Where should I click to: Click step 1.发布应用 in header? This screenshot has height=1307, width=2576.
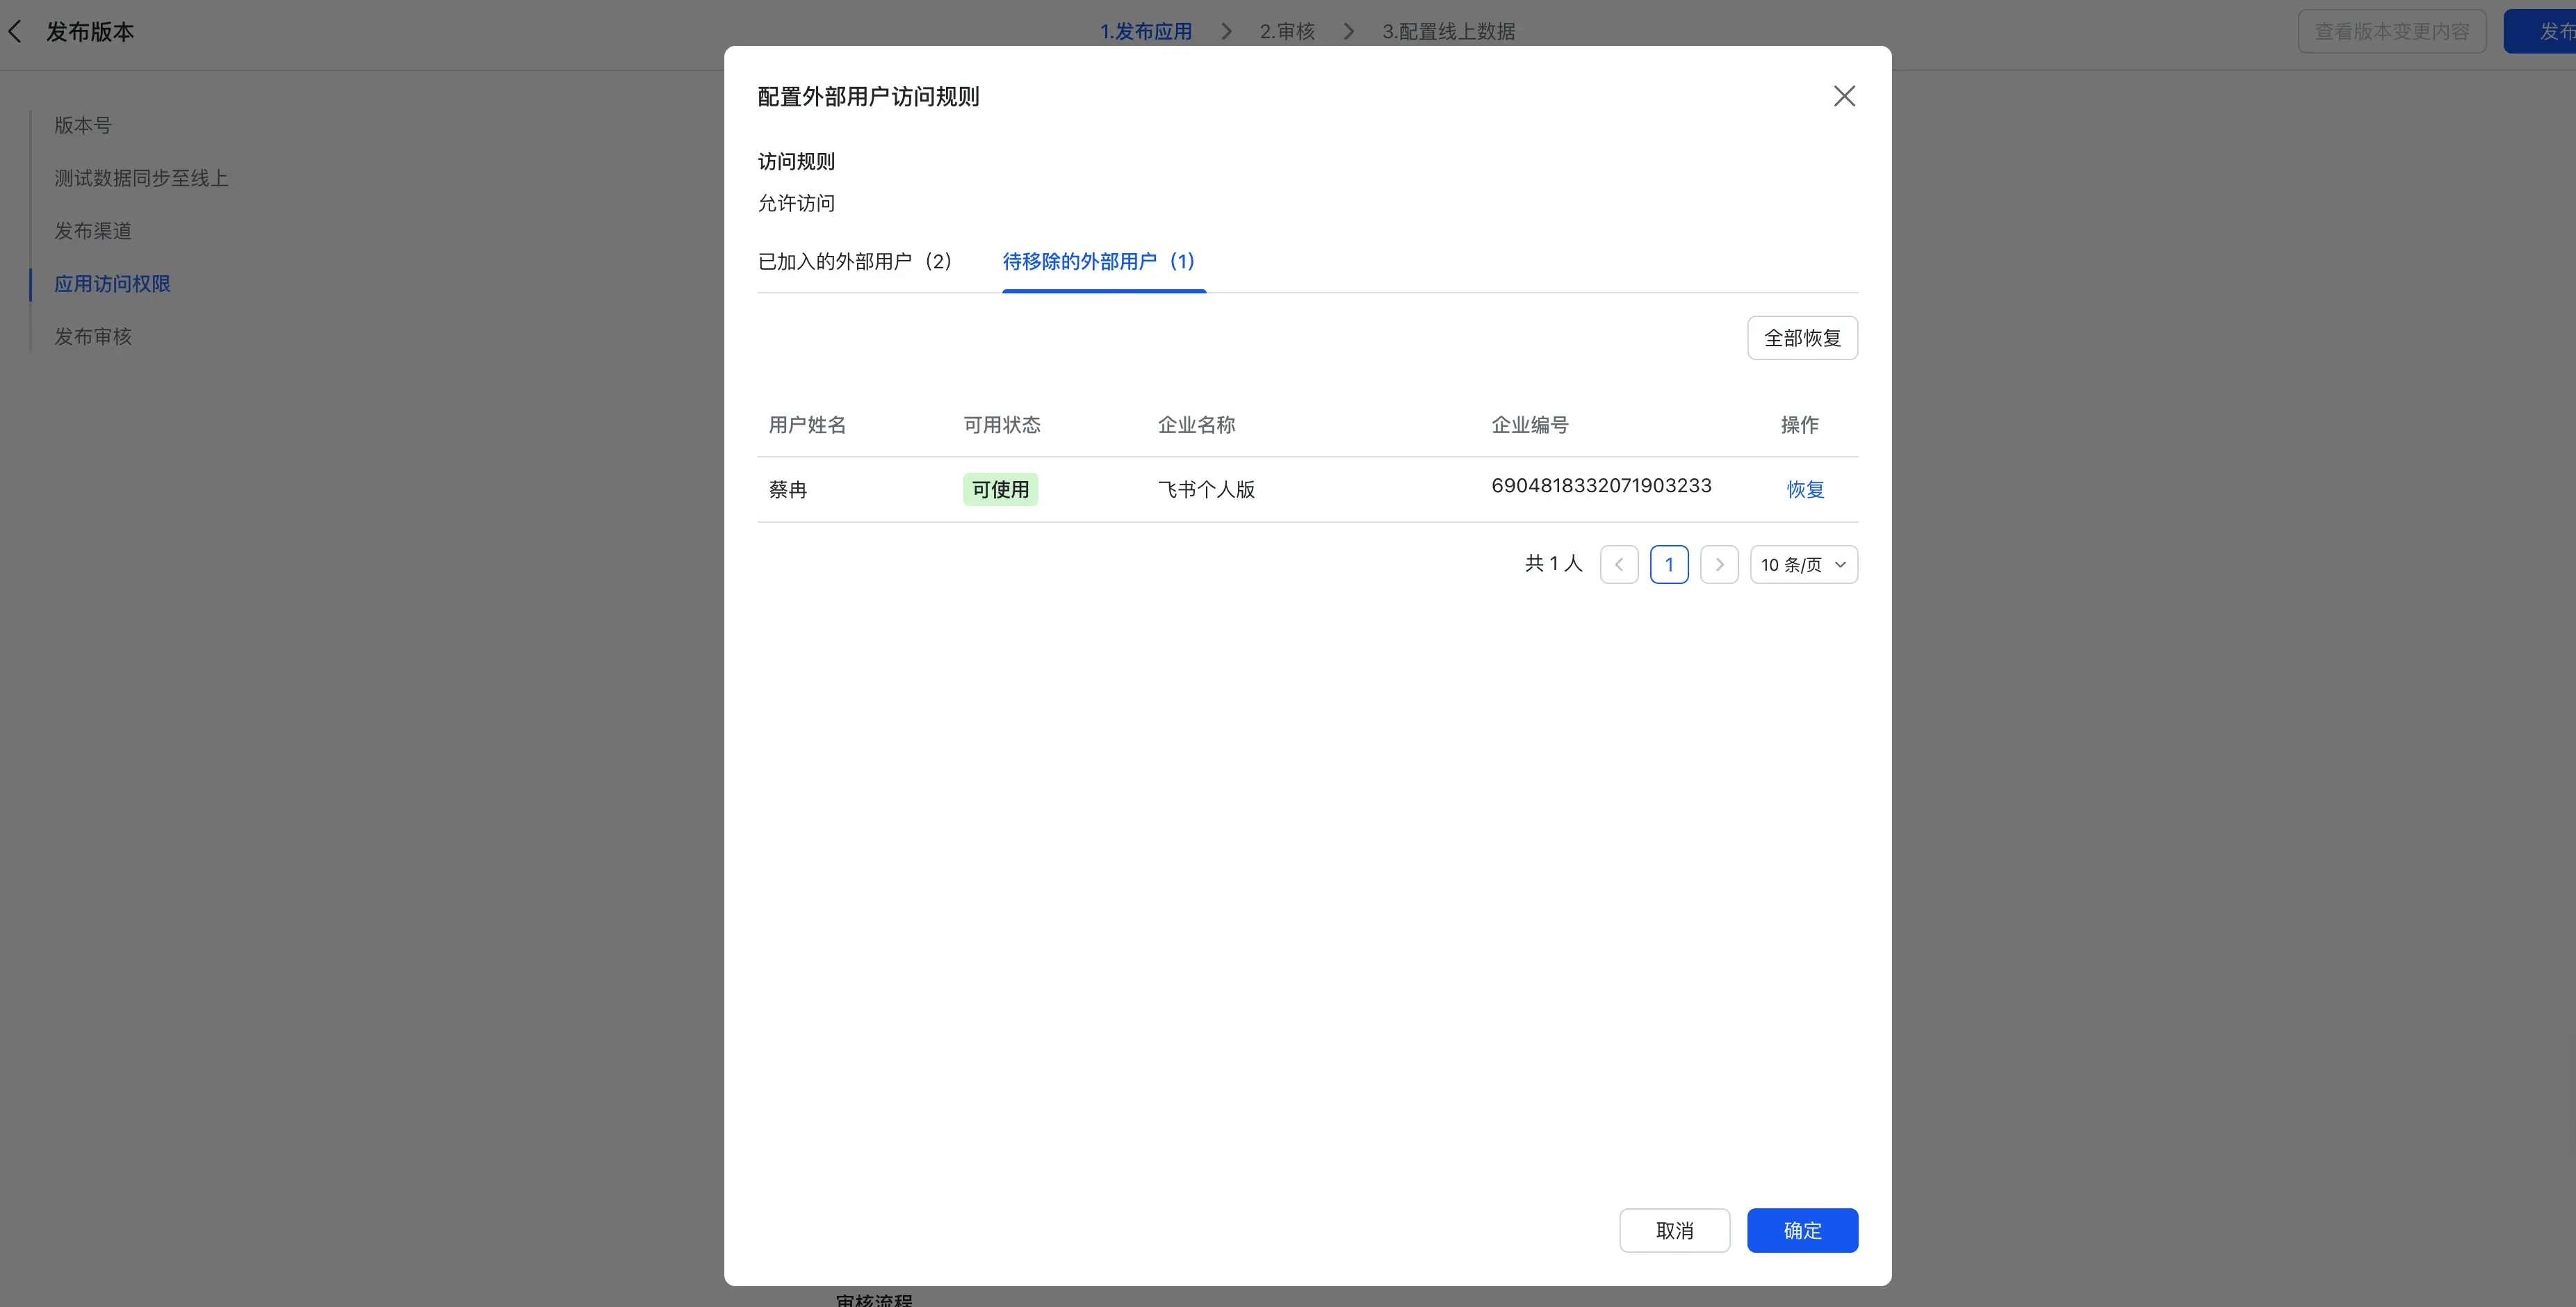click(x=1146, y=32)
